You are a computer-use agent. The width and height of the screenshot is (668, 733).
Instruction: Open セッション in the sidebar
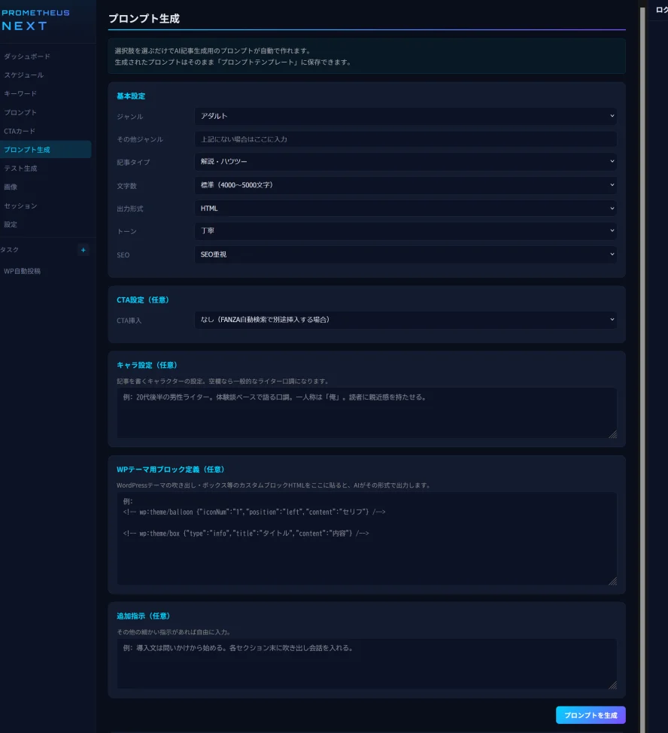pos(20,205)
